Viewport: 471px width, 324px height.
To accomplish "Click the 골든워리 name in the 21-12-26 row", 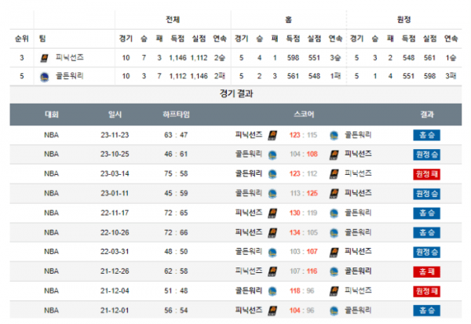I will pos(358,271).
